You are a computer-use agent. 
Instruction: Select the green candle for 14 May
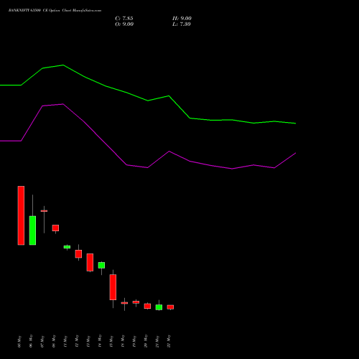pyautogui.click(x=101, y=265)
